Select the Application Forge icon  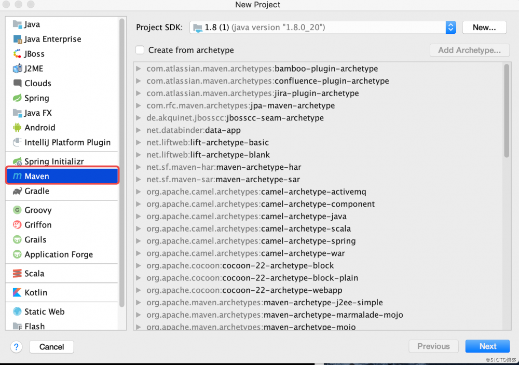(17, 254)
